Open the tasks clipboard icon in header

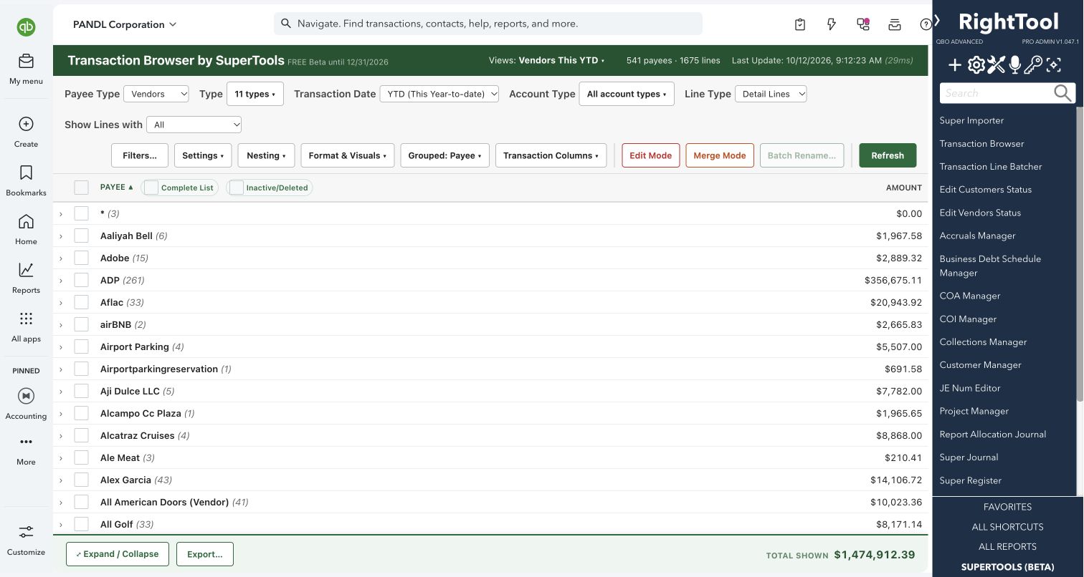tap(800, 24)
